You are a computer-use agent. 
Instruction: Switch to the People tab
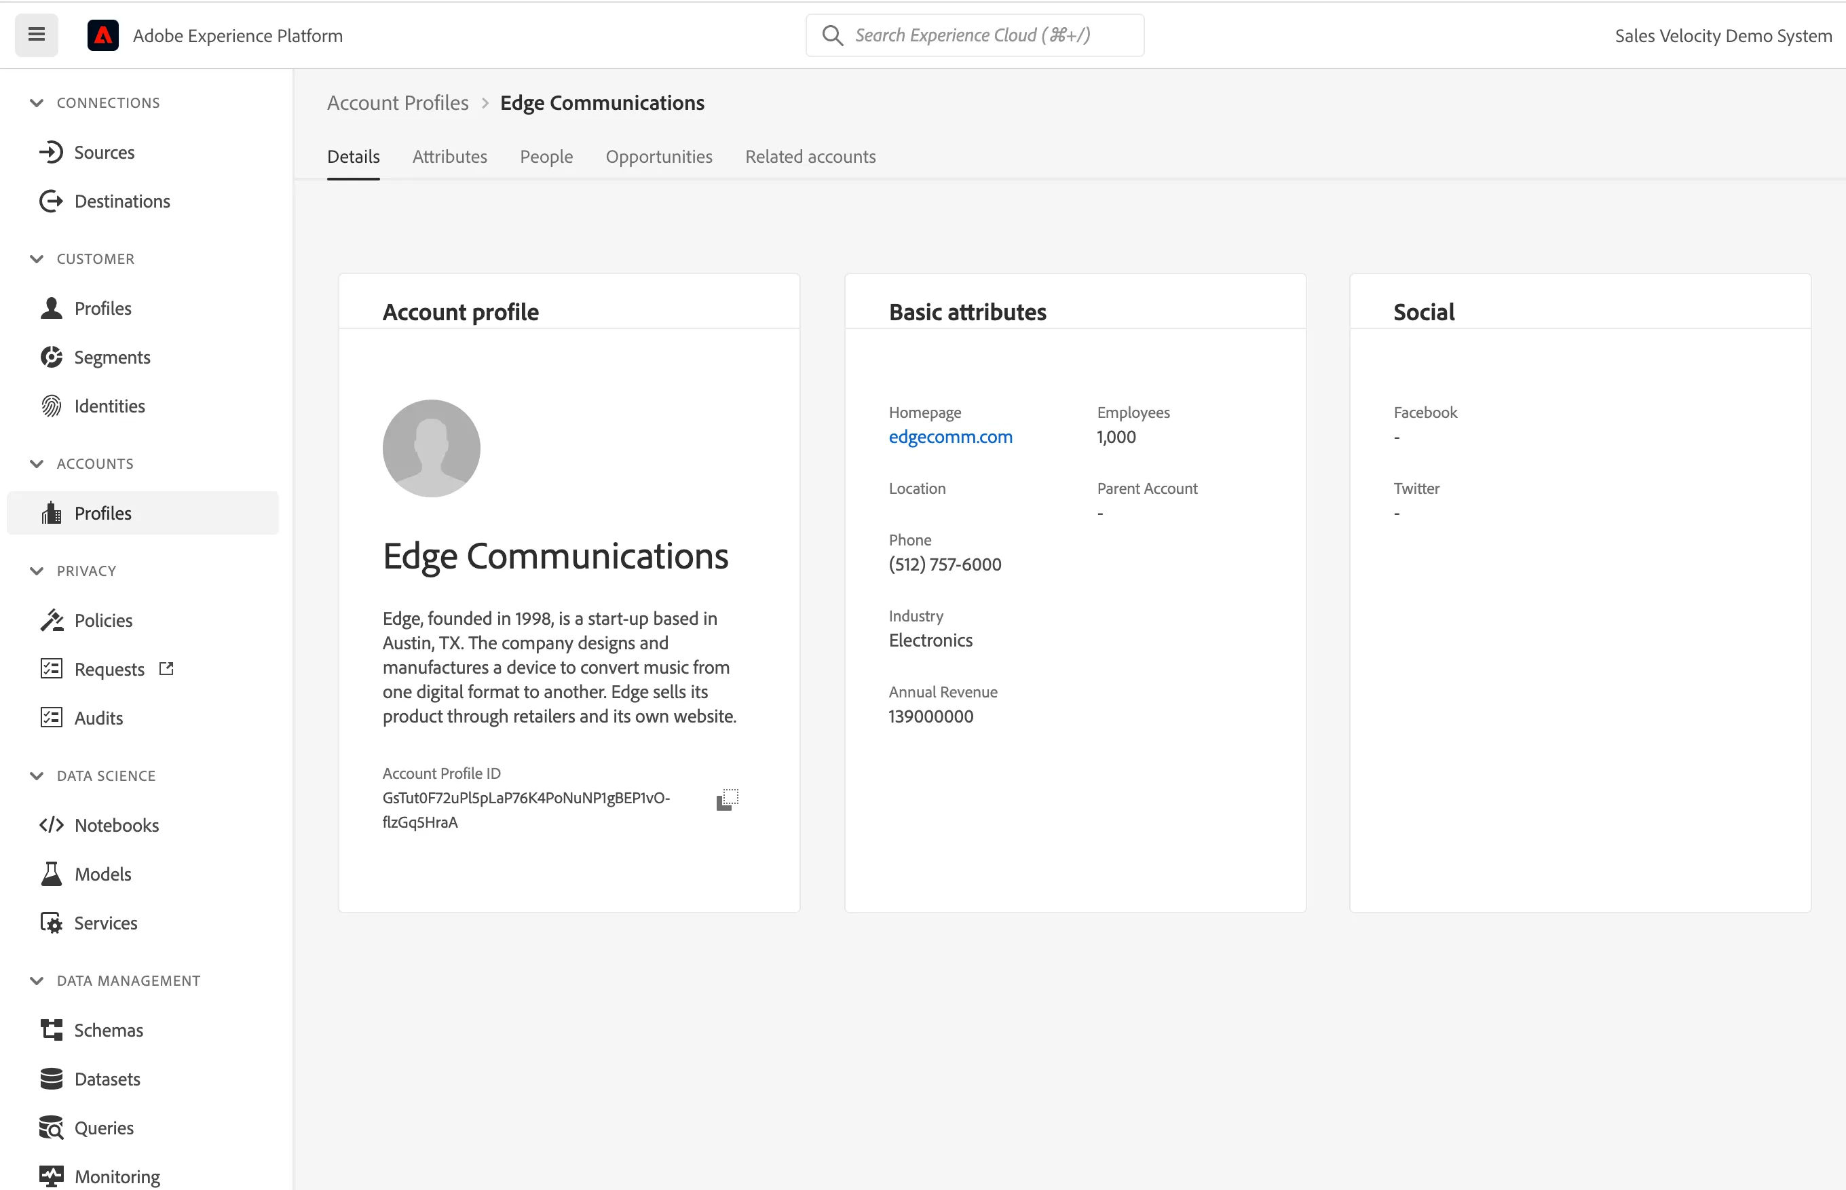click(546, 157)
